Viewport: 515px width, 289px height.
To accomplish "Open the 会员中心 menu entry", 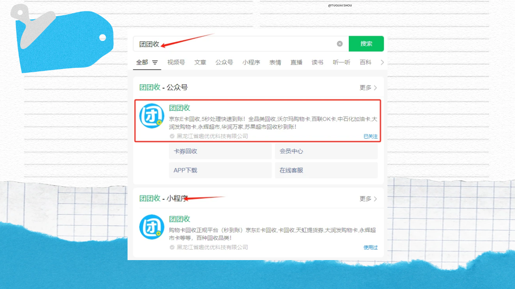I will (326, 151).
